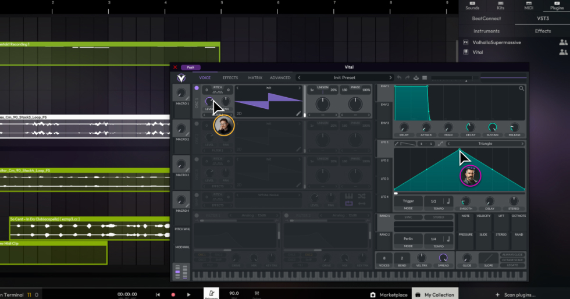Open the BeatConnect tab
Viewport: 570px width, 299px height.
(486, 19)
